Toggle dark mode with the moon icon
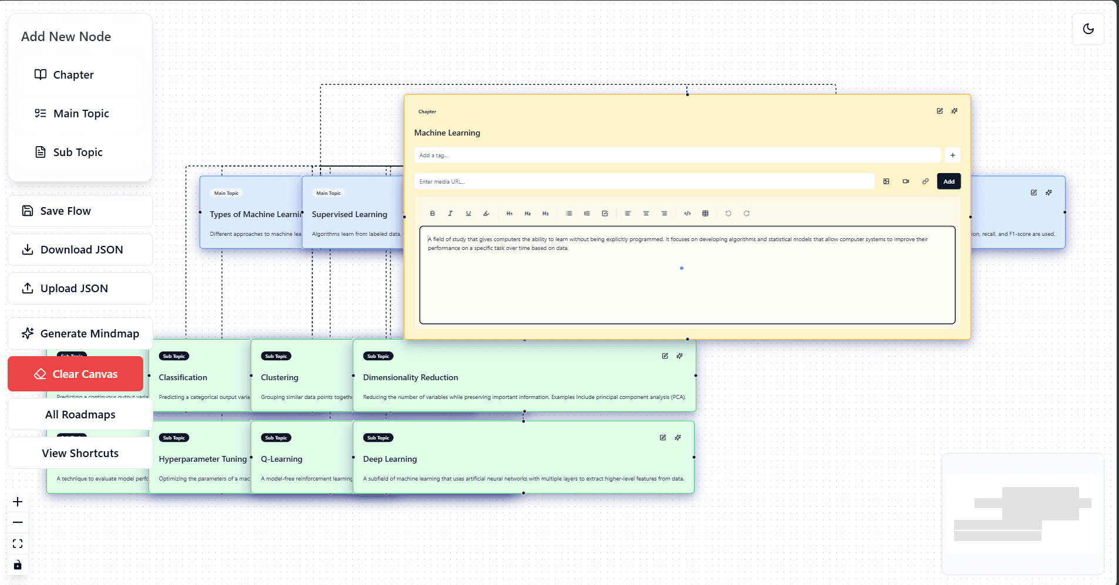 [x=1087, y=29]
